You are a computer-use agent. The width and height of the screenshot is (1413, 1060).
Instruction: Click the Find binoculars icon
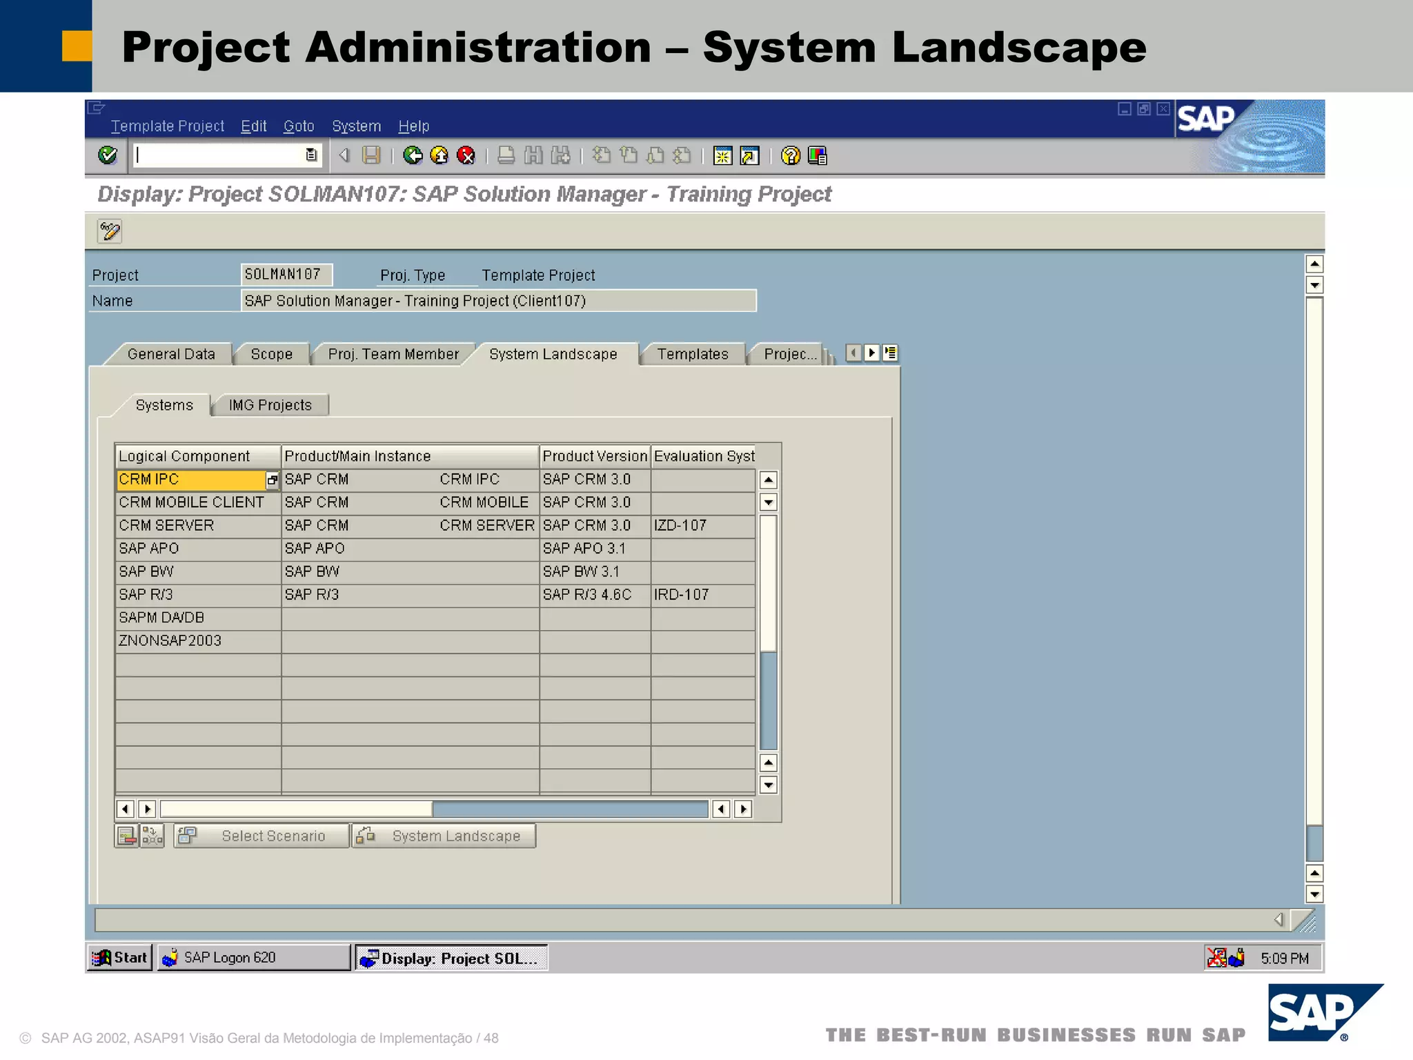(533, 155)
